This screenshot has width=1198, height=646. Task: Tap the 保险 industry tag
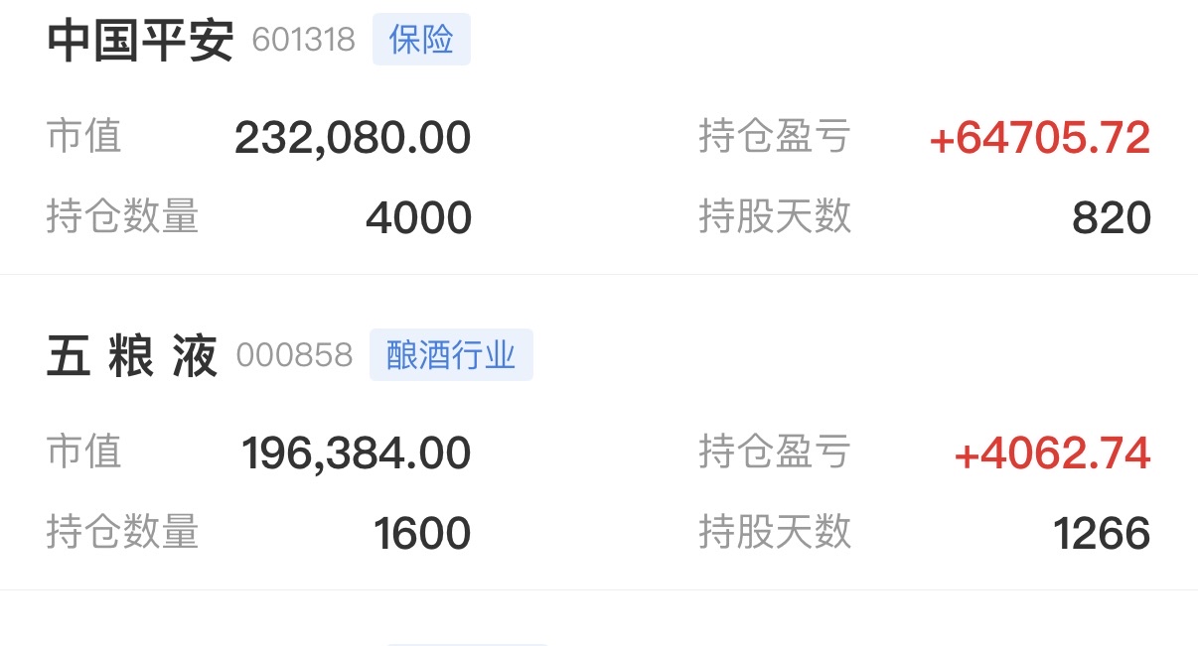click(421, 40)
